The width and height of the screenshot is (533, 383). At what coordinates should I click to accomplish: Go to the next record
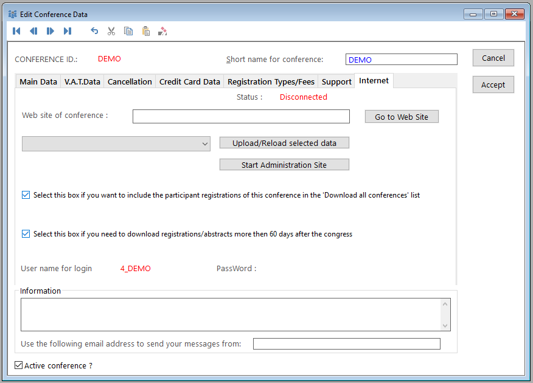click(51, 31)
